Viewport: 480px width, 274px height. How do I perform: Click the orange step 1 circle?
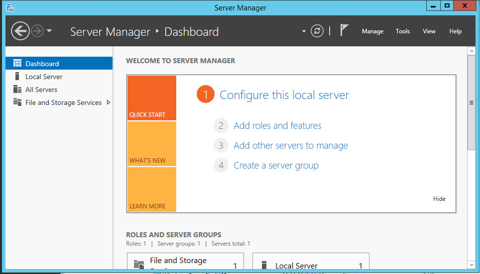206,94
